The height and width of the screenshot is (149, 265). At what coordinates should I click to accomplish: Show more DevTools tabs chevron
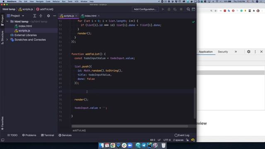pos(236,52)
